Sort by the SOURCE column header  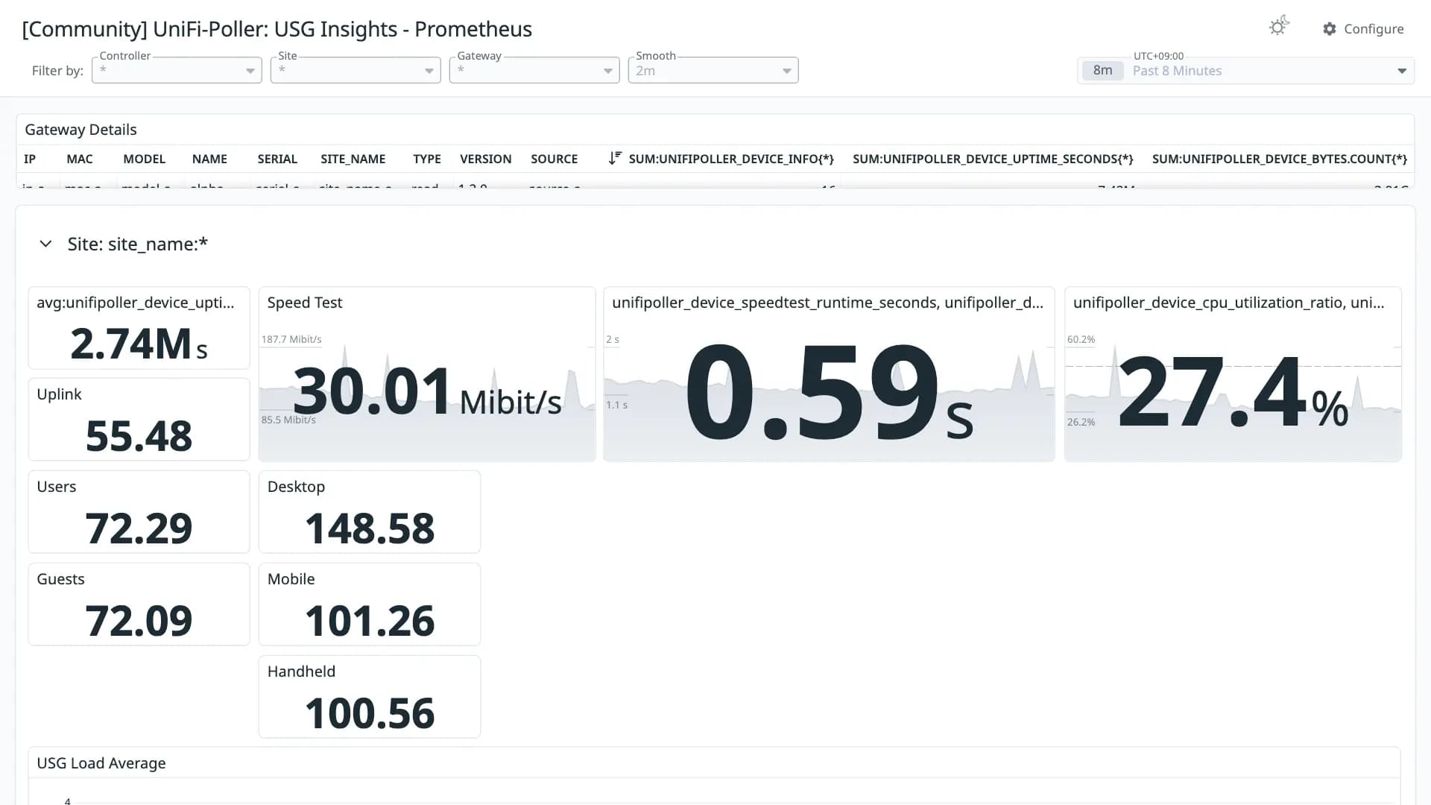click(x=554, y=159)
